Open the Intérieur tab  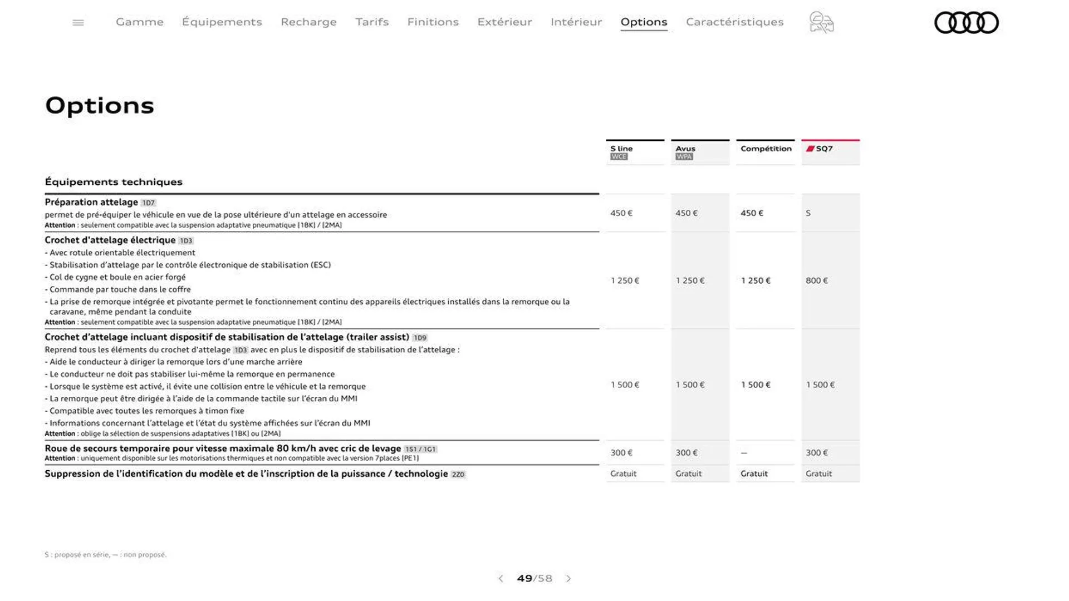pyautogui.click(x=576, y=22)
